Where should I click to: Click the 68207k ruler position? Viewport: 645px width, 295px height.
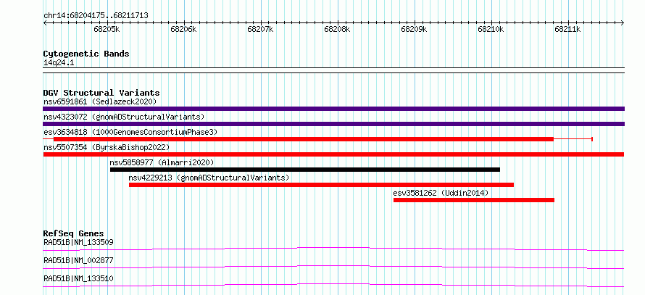(260, 29)
